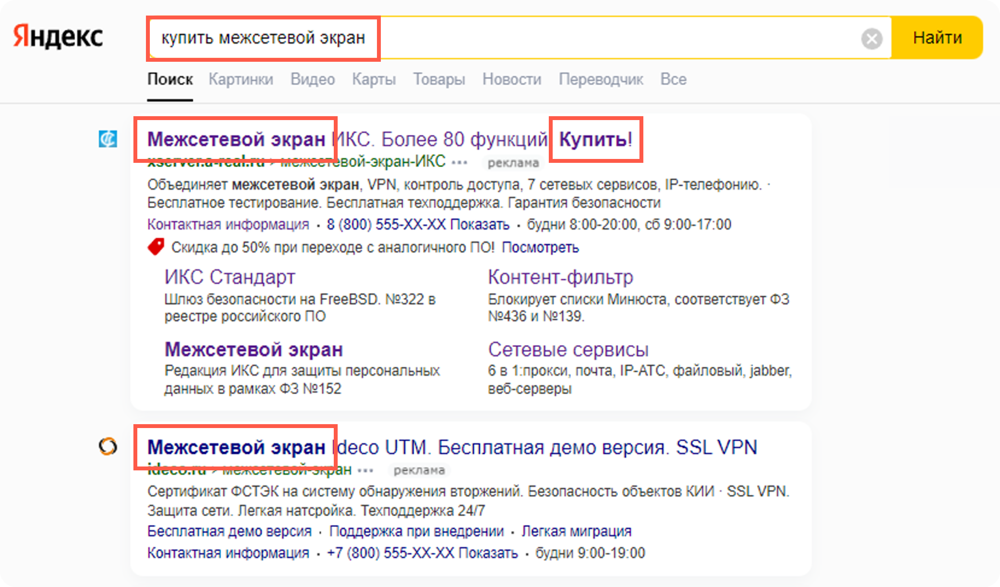This screenshot has width=1000, height=587.
Task: Clear the search query with X icon
Action: click(x=872, y=39)
